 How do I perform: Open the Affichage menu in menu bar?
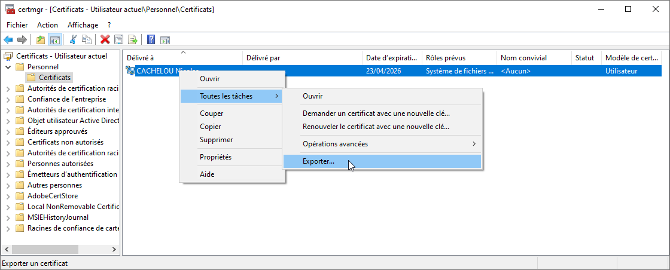pyautogui.click(x=83, y=25)
